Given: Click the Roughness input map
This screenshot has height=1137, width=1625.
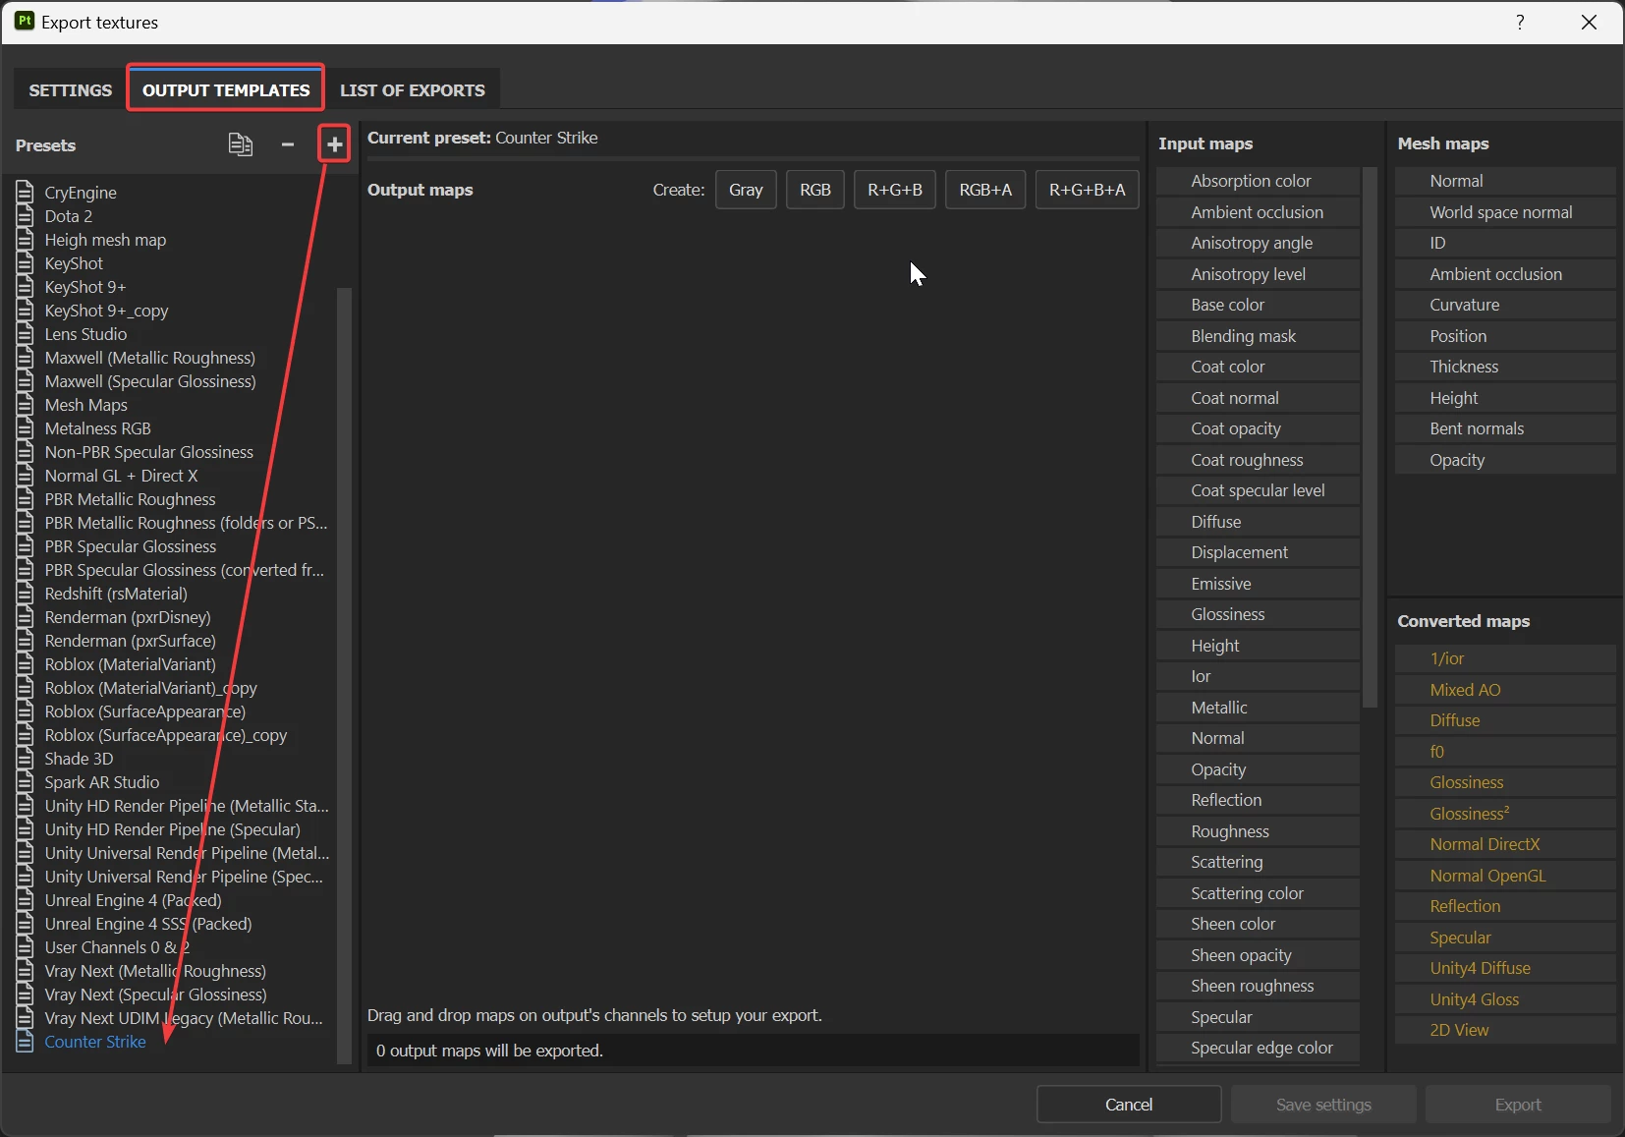Looking at the screenshot, I should point(1258,831).
